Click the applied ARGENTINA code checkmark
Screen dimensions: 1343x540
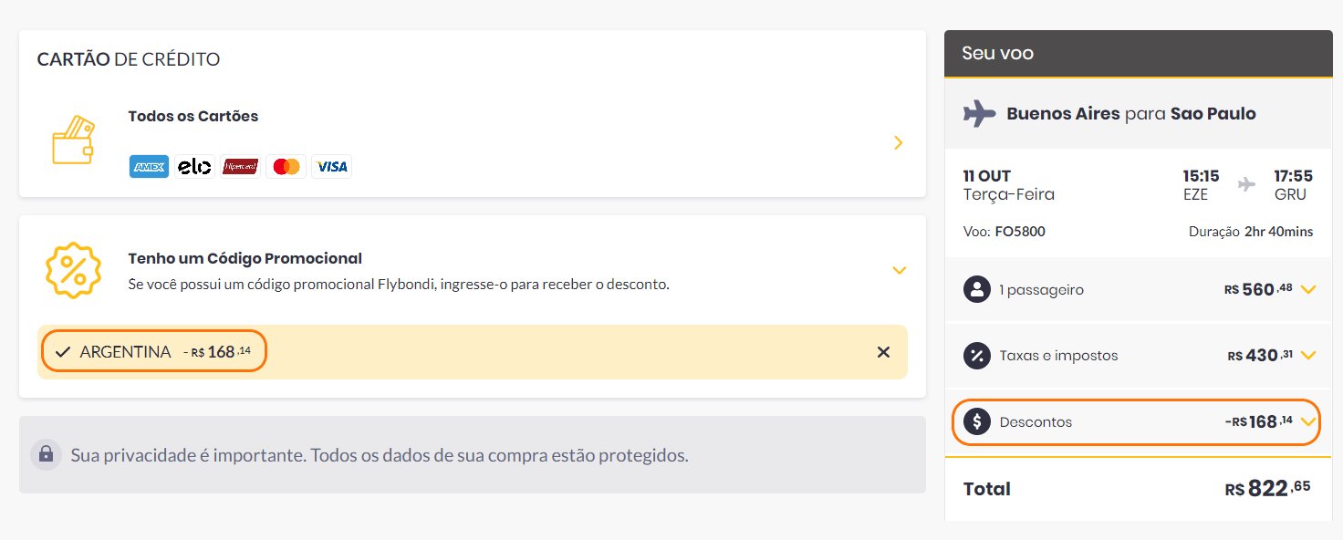(63, 352)
